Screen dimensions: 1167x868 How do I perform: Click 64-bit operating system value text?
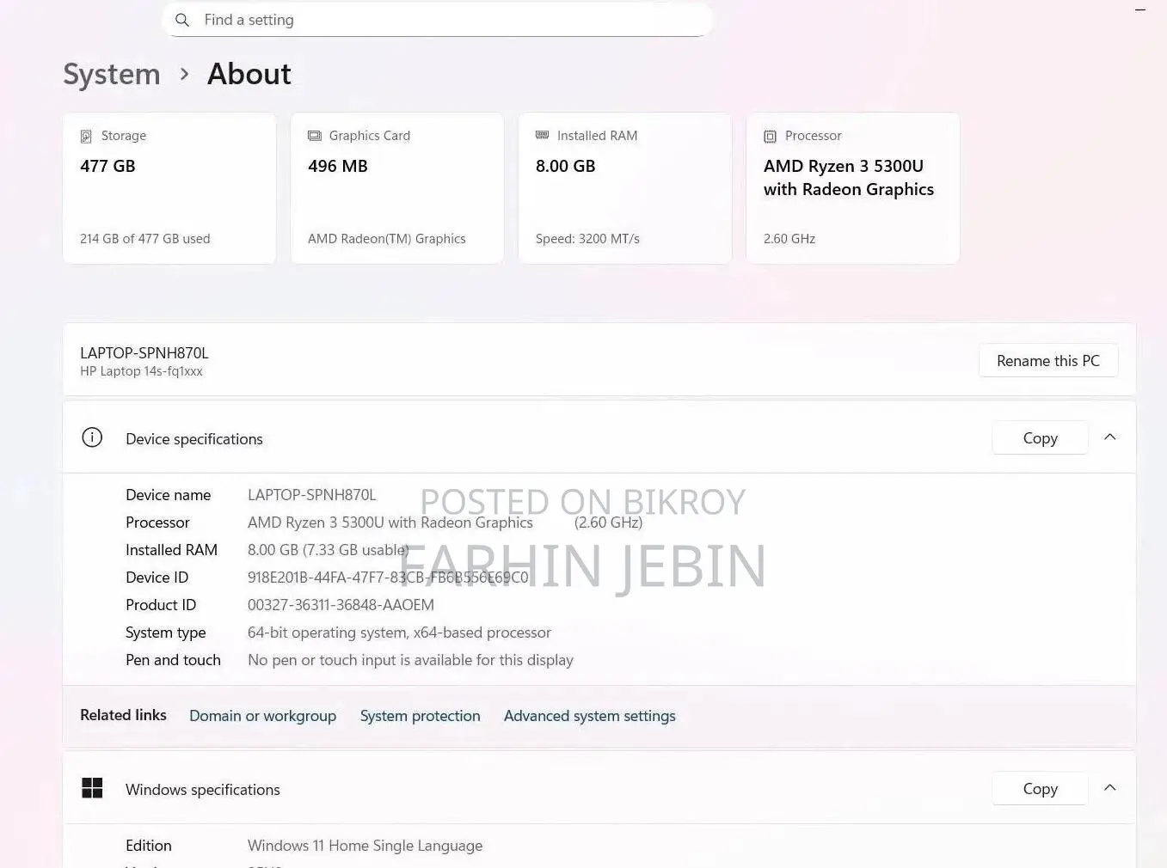pyautogui.click(x=399, y=633)
